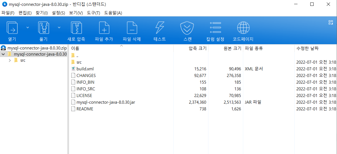Select the INFO_SRC file
Image resolution: width=337 pixels, height=154 pixels.
pyautogui.click(x=86, y=89)
